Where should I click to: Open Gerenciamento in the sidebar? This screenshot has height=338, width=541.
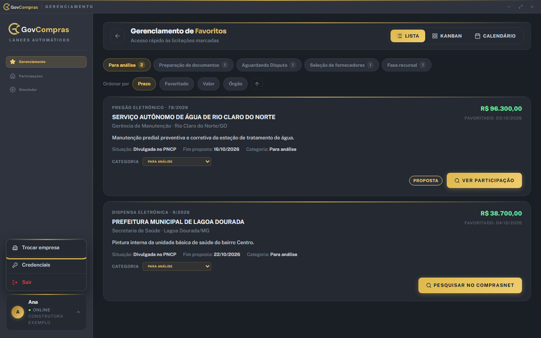pyautogui.click(x=46, y=62)
